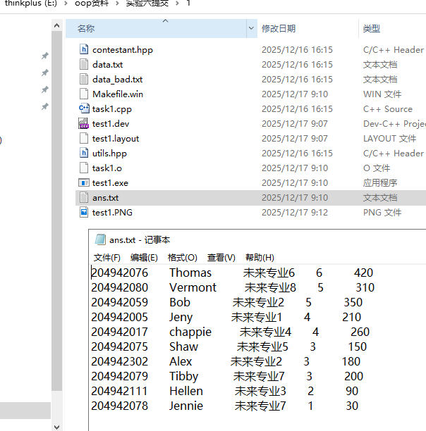The width and height of the screenshot is (426, 431).
Task: Sort files by 修改日期 column header
Action: 279,28
